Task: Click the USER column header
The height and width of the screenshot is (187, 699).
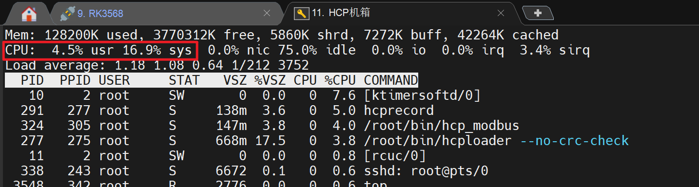Action: pos(114,80)
